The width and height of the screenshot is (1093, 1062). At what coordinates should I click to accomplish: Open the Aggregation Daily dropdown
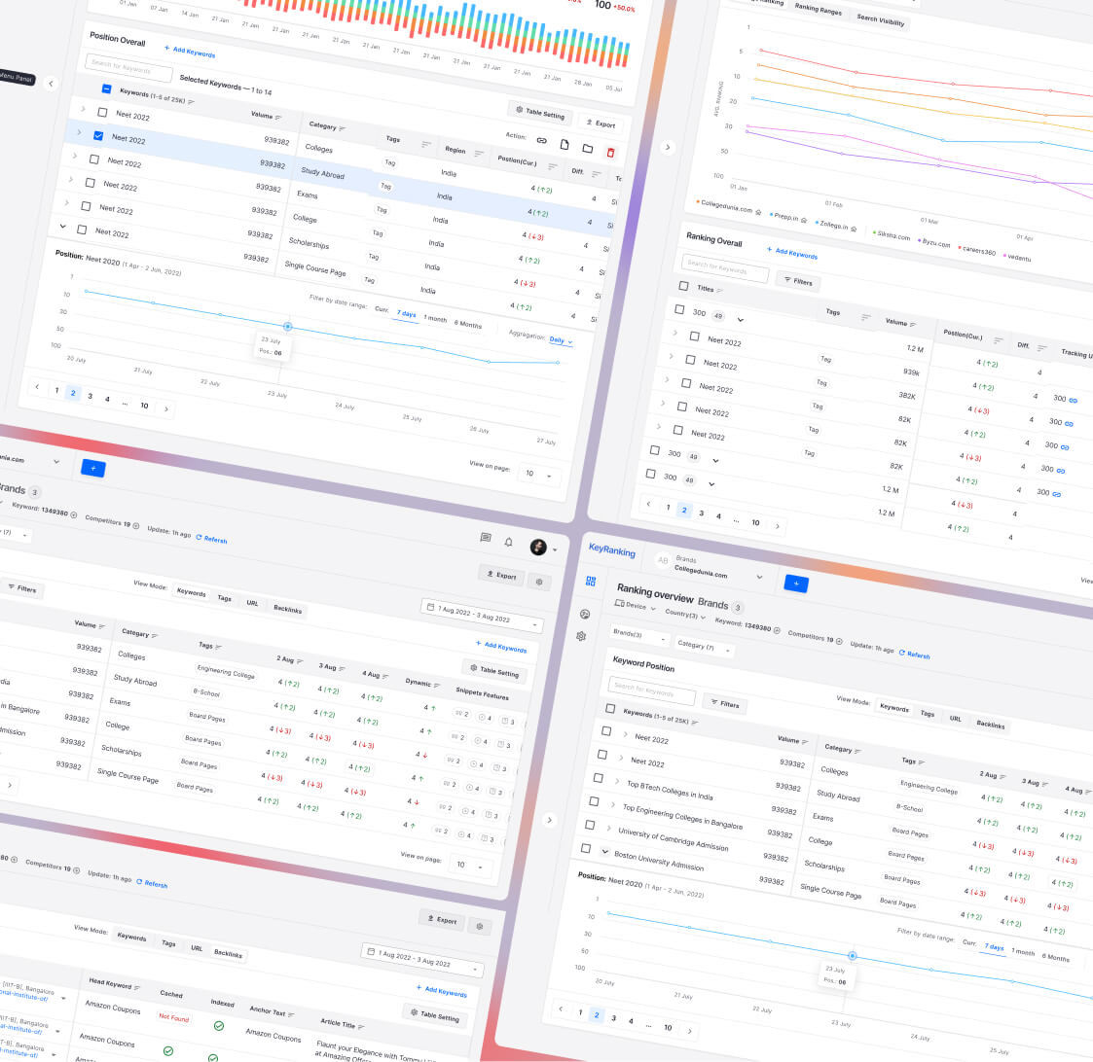tap(561, 340)
